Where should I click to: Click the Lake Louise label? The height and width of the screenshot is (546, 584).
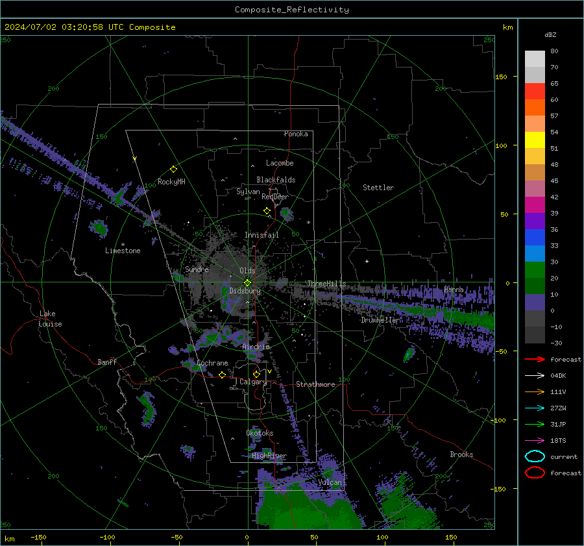(50, 319)
